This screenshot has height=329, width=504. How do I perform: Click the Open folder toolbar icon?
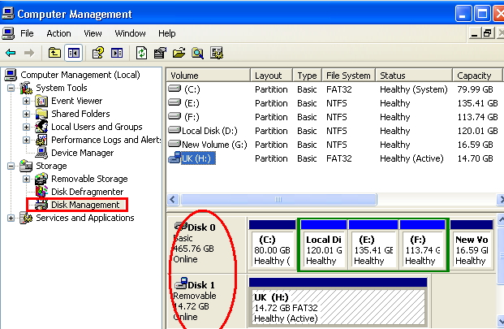click(x=179, y=53)
